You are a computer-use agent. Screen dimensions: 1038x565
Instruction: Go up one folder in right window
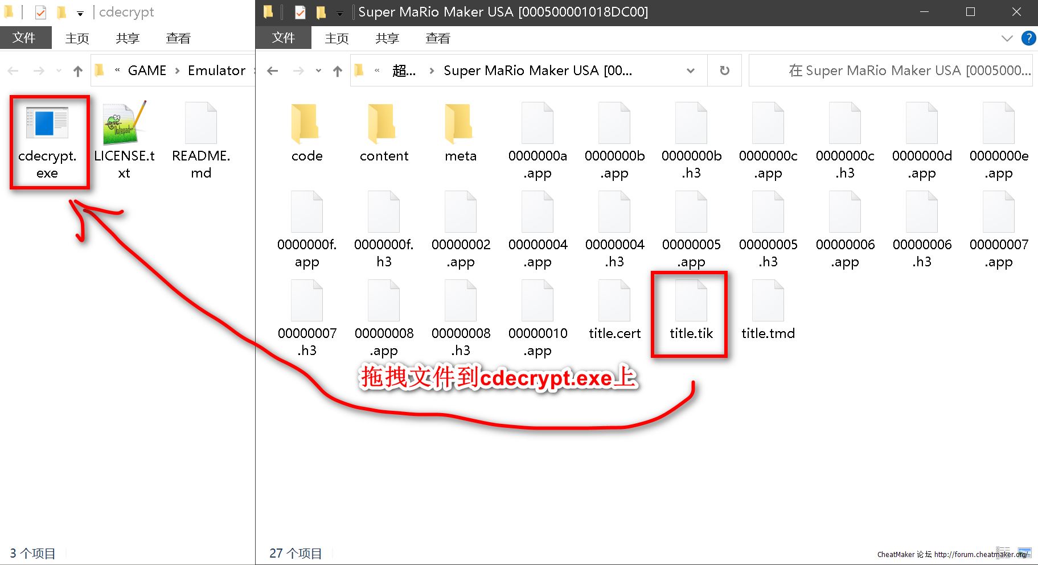[x=338, y=71]
